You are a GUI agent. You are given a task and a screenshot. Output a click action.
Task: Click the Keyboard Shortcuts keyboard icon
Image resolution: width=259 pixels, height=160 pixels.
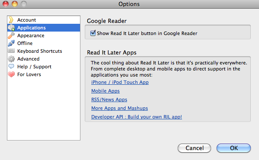pos(11,51)
